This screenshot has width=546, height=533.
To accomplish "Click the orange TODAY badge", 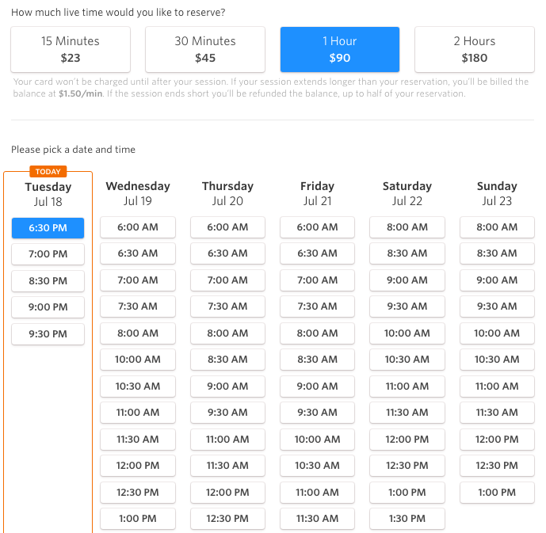I will (48, 172).
